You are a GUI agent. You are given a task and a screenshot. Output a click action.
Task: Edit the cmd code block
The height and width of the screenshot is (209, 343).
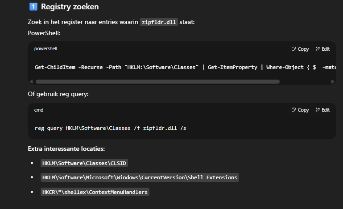click(x=322, y=110)
